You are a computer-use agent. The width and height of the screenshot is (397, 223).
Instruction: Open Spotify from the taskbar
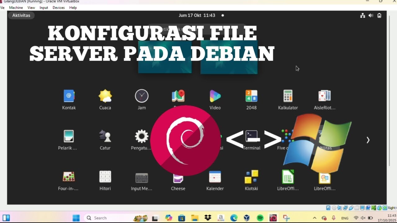pyautogui.click(x=260, y=218)
